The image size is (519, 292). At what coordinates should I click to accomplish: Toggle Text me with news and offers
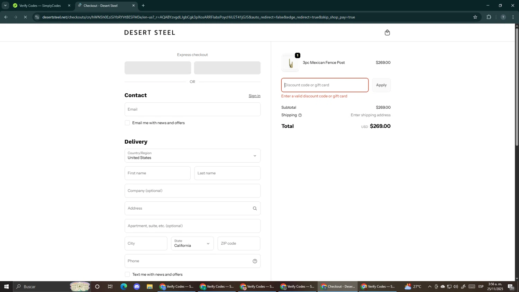point(127,274)
